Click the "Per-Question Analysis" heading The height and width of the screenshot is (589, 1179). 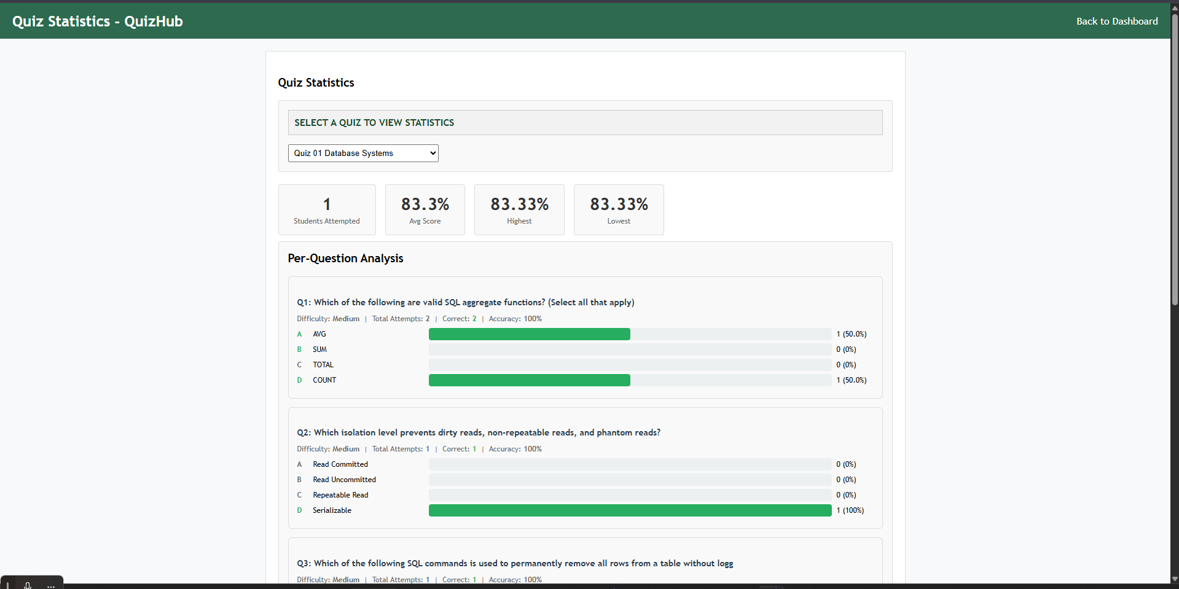[x=345, y=259]
